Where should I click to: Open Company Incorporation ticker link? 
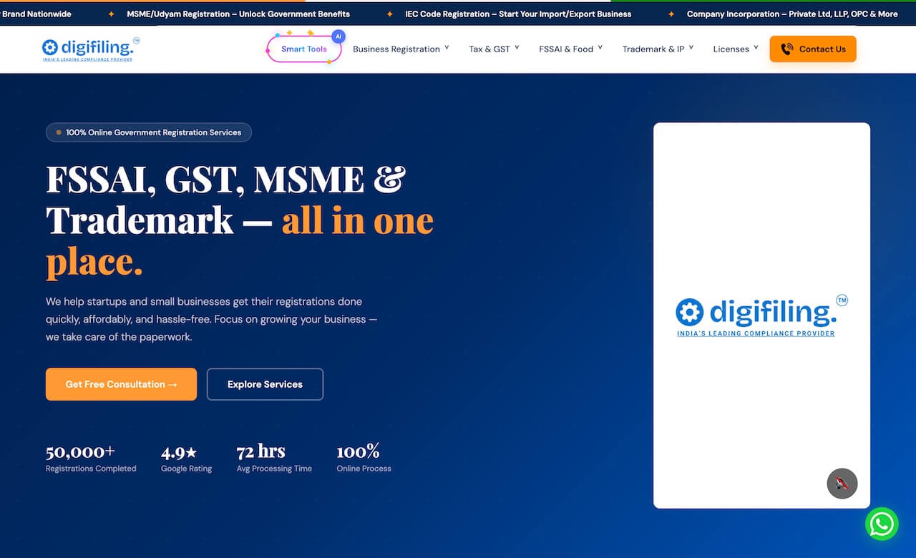point(792,14)
